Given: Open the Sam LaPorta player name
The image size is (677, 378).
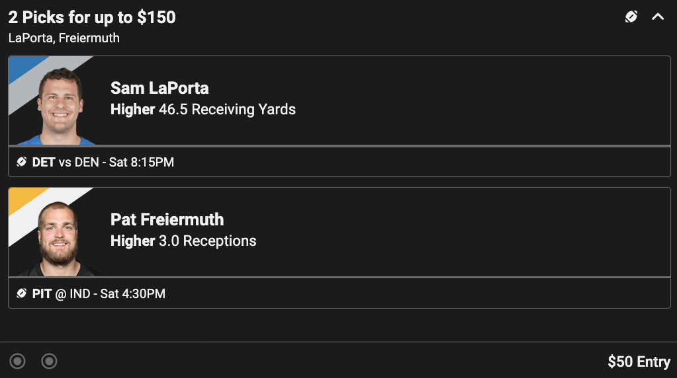Looking at the screenshot, I should click(x=159, y=88).
